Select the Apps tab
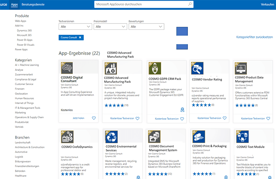The image size is (276, 179). [x=15, y=4]
